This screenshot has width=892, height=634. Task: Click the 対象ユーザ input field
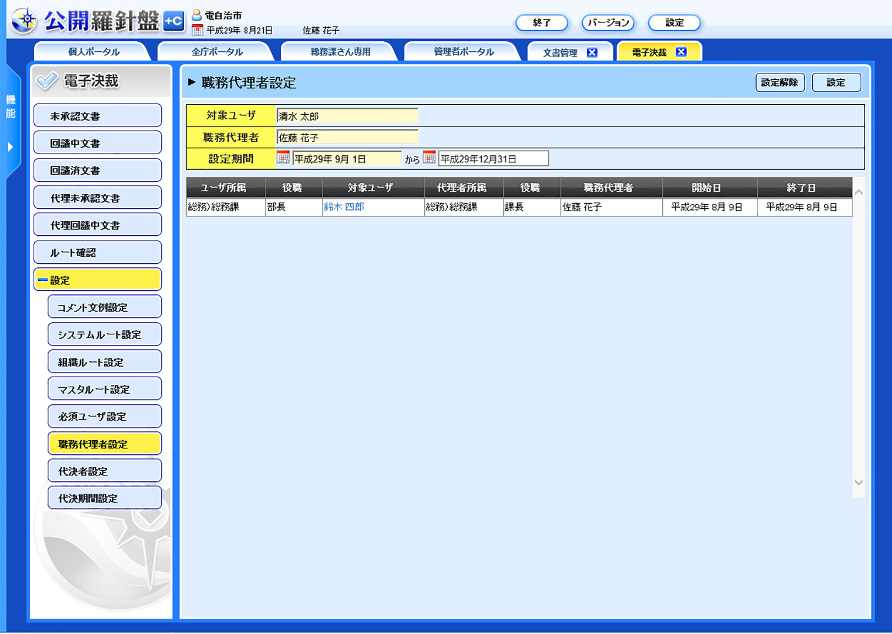(347, 116)
